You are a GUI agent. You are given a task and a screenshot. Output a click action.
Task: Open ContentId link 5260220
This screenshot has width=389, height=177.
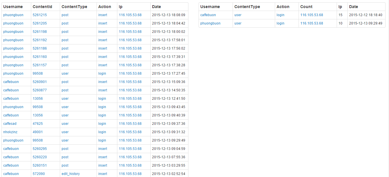tap(40, 157)
